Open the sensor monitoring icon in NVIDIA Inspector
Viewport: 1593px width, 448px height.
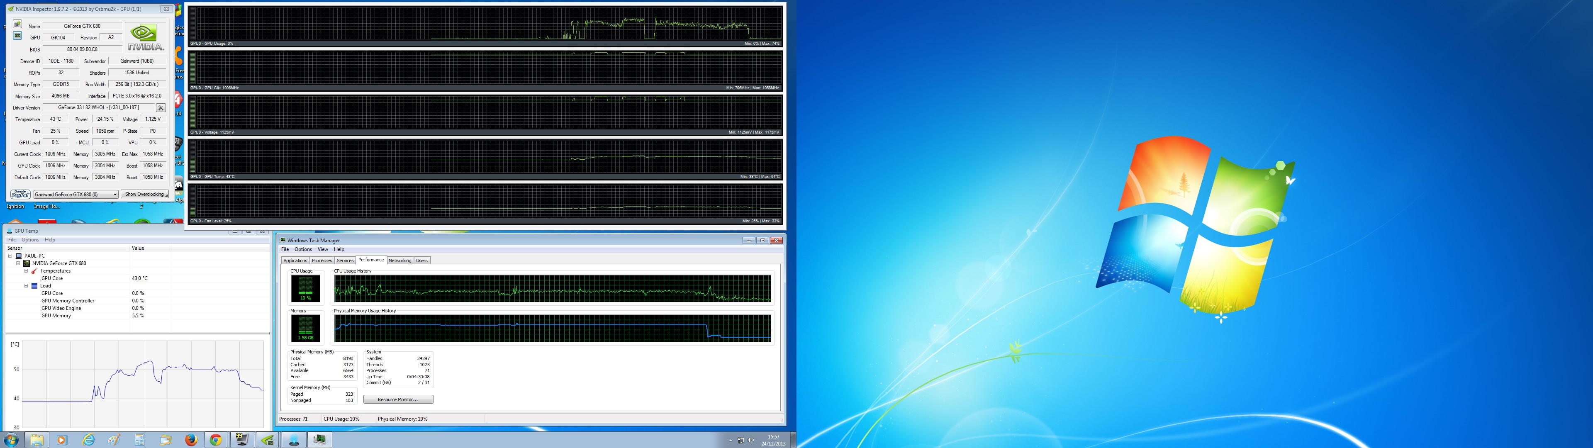17,36
